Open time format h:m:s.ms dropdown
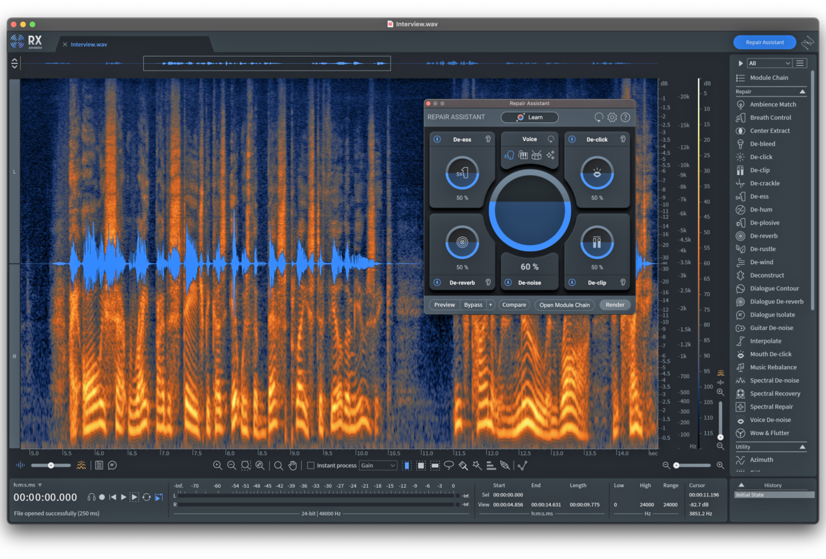This screenshot has width=826, height=559. pyautogui.click(x=28, y=485)
